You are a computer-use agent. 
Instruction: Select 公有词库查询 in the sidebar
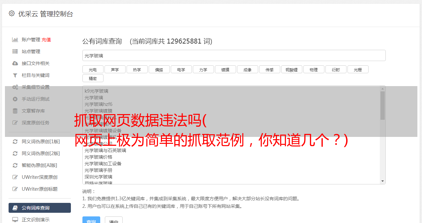40,208
